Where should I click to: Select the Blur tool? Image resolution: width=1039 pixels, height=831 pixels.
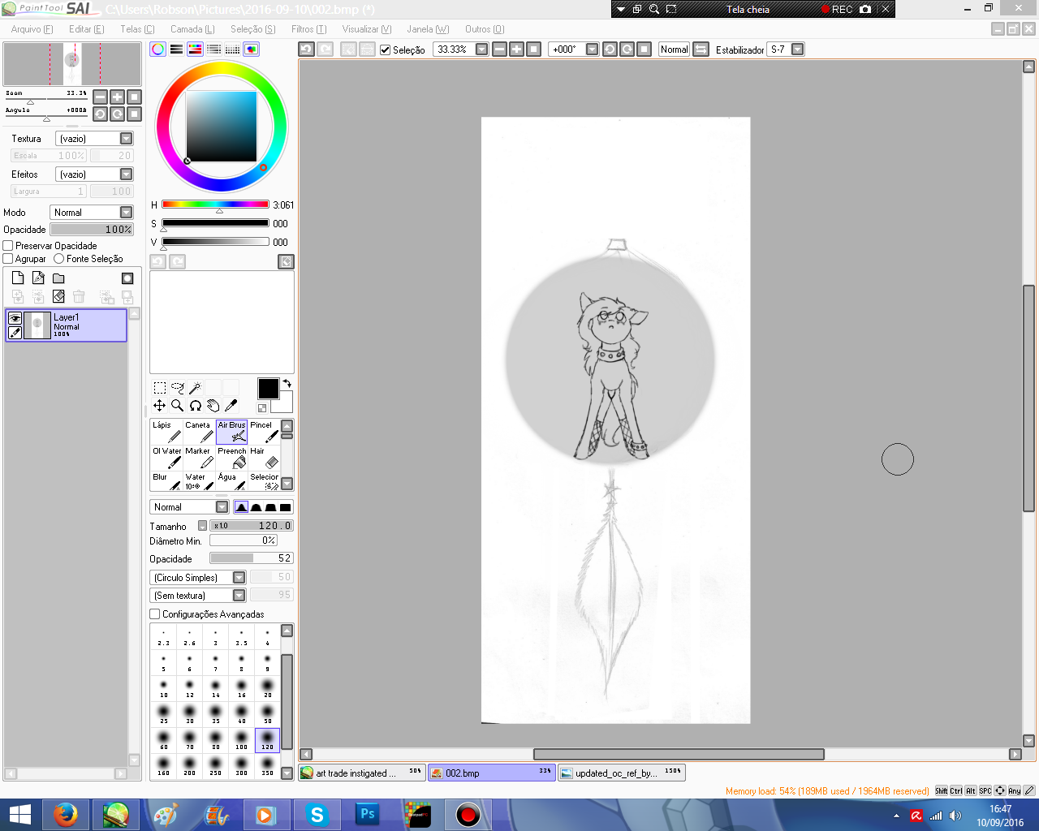pyautogui.click(x=166, y=481)
